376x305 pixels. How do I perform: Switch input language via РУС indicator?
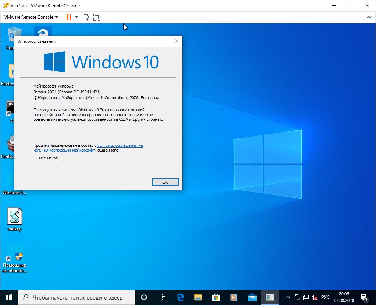click(325, 297)
